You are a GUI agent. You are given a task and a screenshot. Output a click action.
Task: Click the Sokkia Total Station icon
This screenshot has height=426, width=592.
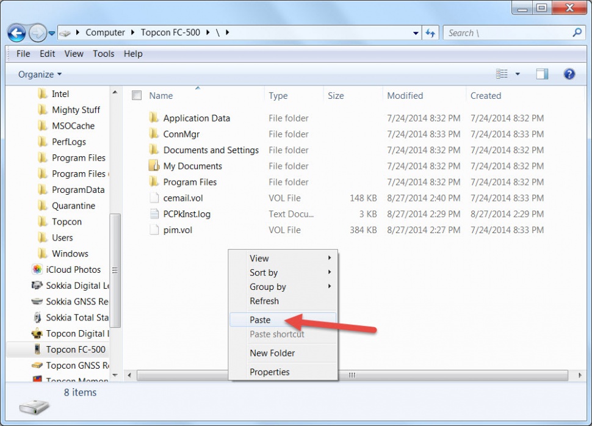(x=37, y=317)
